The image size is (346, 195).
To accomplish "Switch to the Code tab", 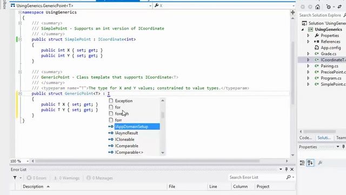I will 305,138.
